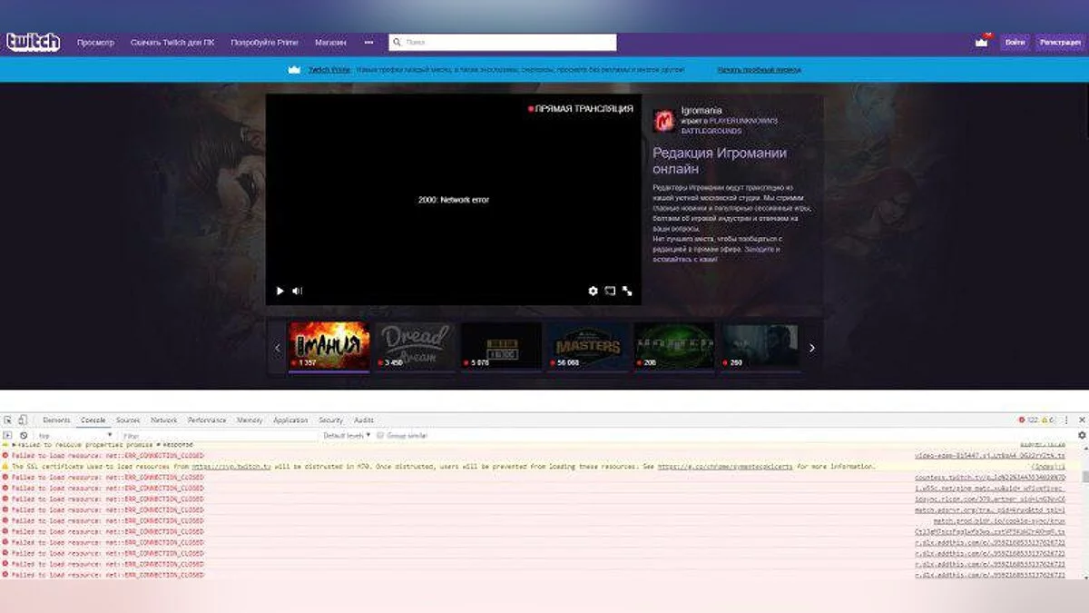The width and height of the screenshot is (1089, 613).
Task: Select the thumbnail with 208 viewers
Action: point(673,346)
